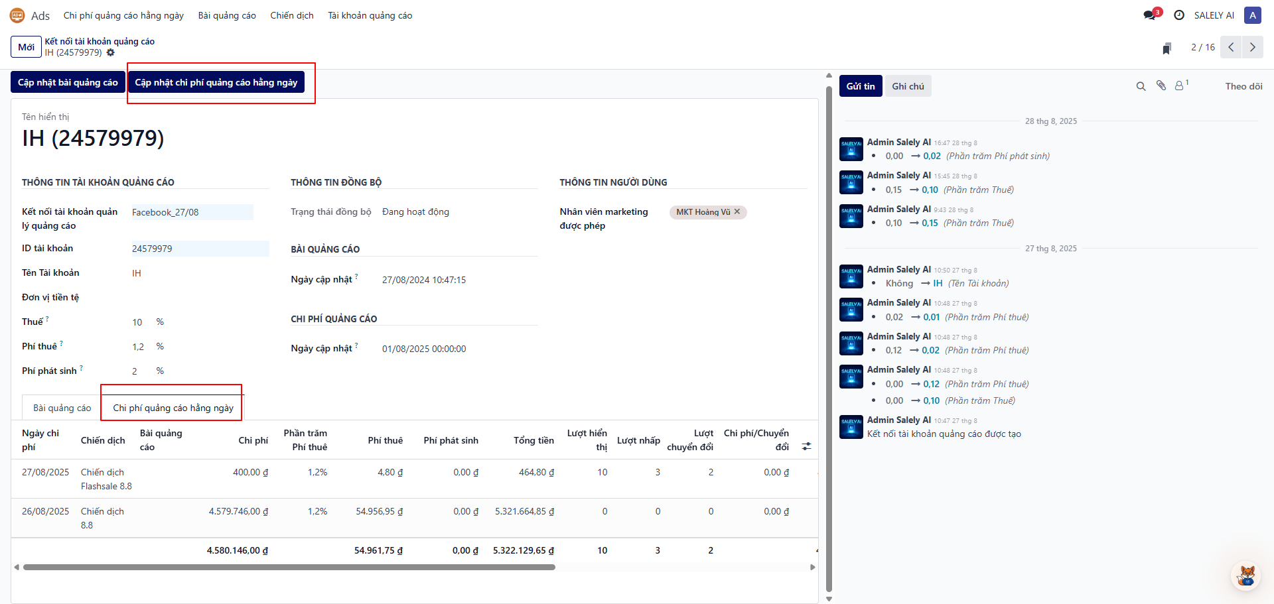The image size is (1274, 604).
Task: Show followers via the person icon
Action: tap(1180, 86)
